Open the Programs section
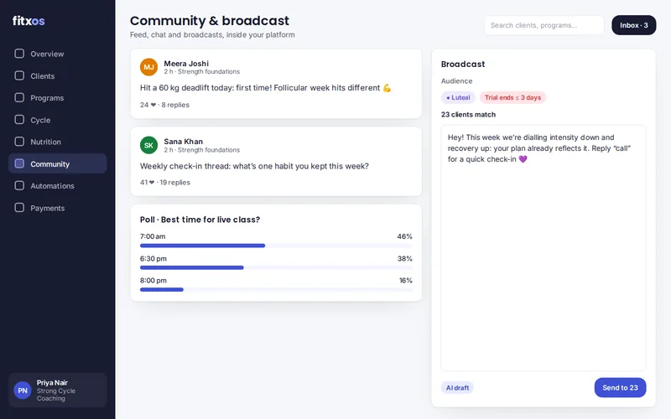The image size is (671, 419). click(x=57, y=98)
